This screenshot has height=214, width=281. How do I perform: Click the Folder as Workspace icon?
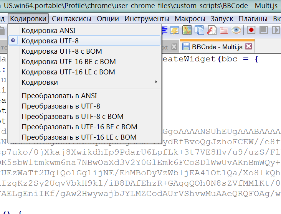224,30
